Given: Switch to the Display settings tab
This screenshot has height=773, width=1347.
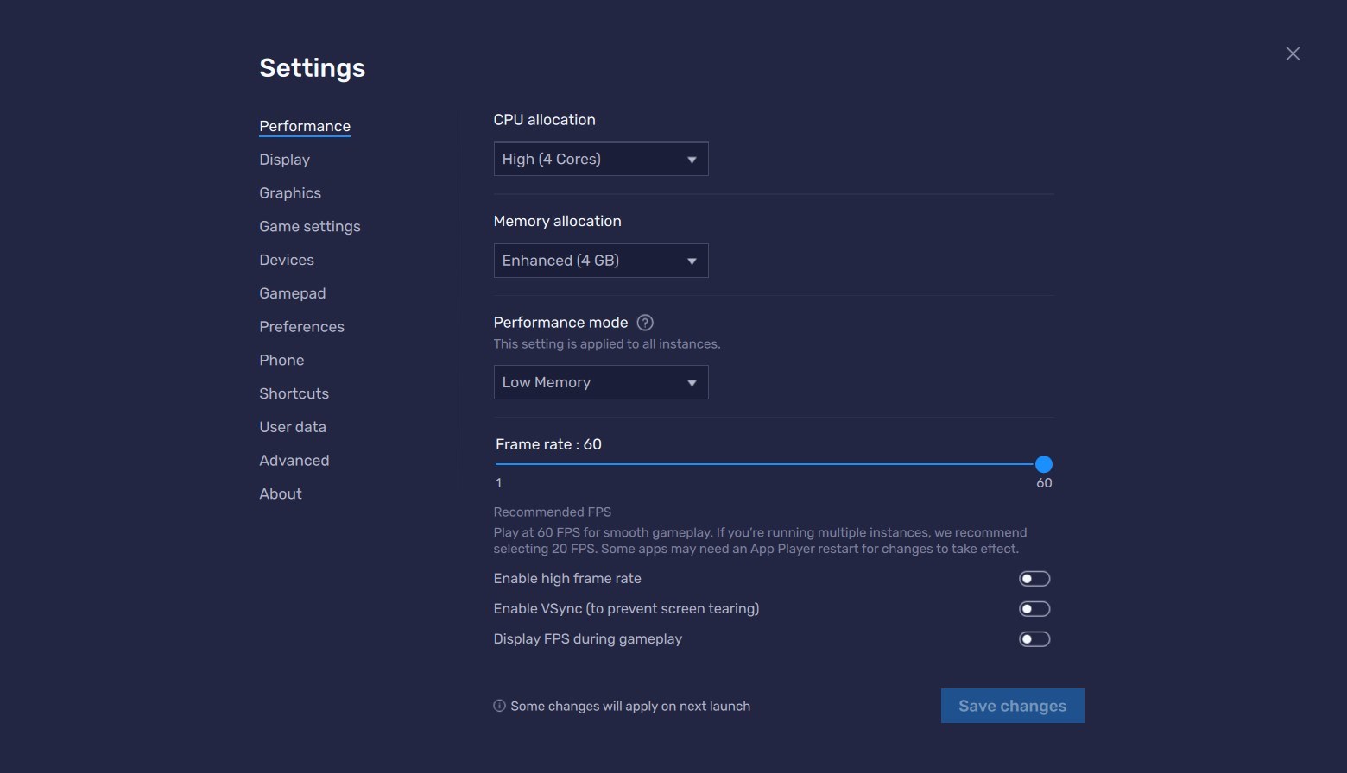Looking at the screenshot, I should click(x=284, y=160).
